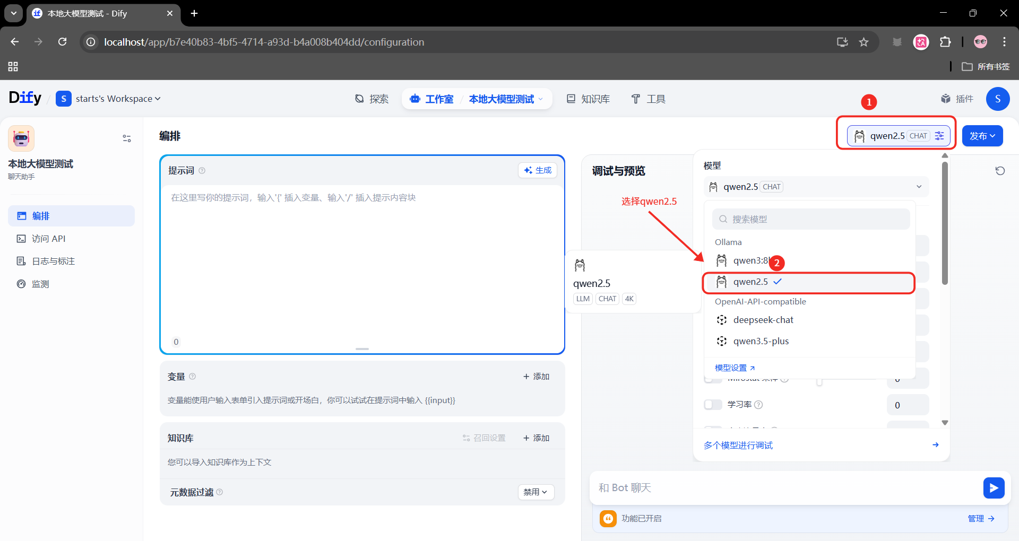Image resolution: width=1019 pixels, height=541 pixels.
Task: Install the app from the address bar
Action: pyautogui.click(x=842, y=42)
